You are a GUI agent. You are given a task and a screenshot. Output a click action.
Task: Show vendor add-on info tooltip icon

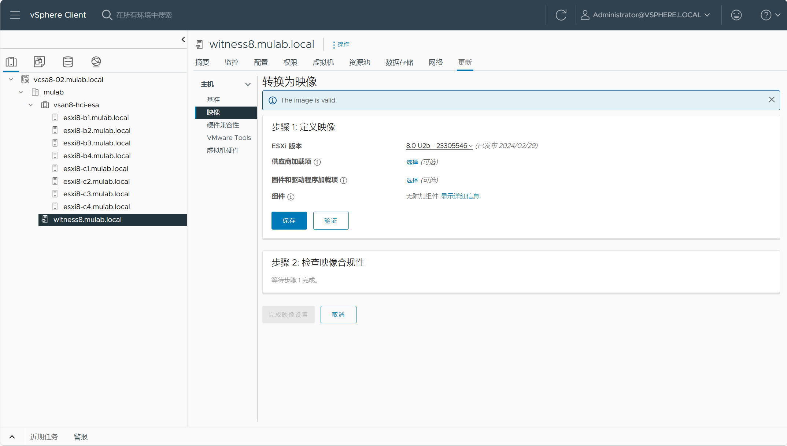point(317,162)
